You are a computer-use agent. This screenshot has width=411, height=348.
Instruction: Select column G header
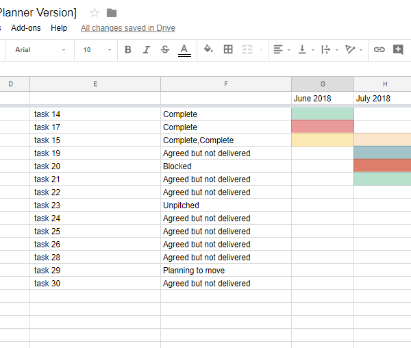[x=323, y=84]
